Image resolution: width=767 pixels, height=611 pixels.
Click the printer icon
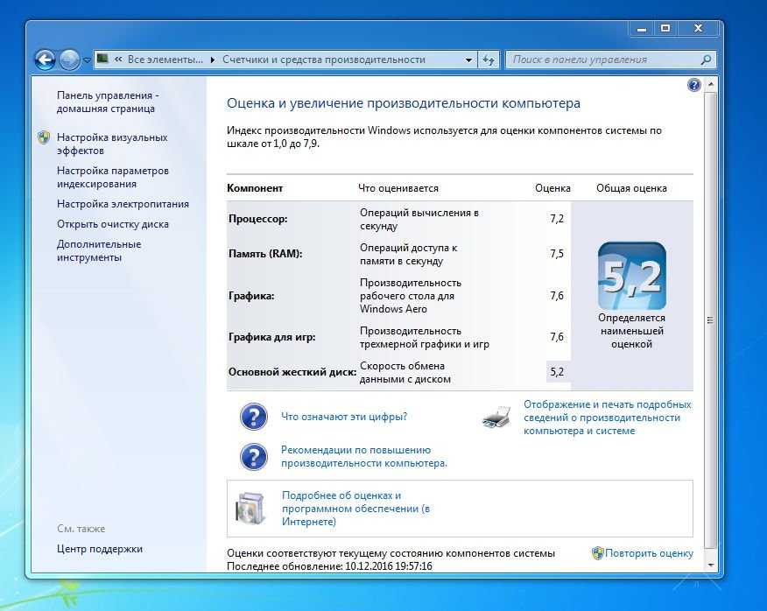coord(497,417)
